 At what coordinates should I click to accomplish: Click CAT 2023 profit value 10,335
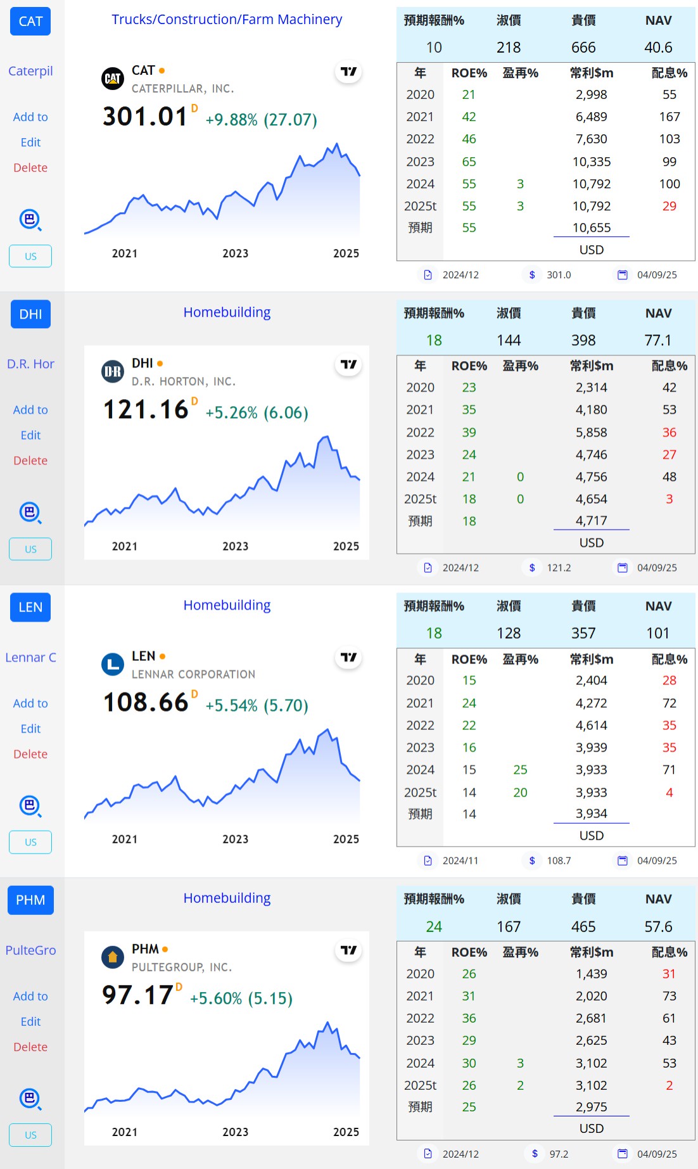(591, 162)
